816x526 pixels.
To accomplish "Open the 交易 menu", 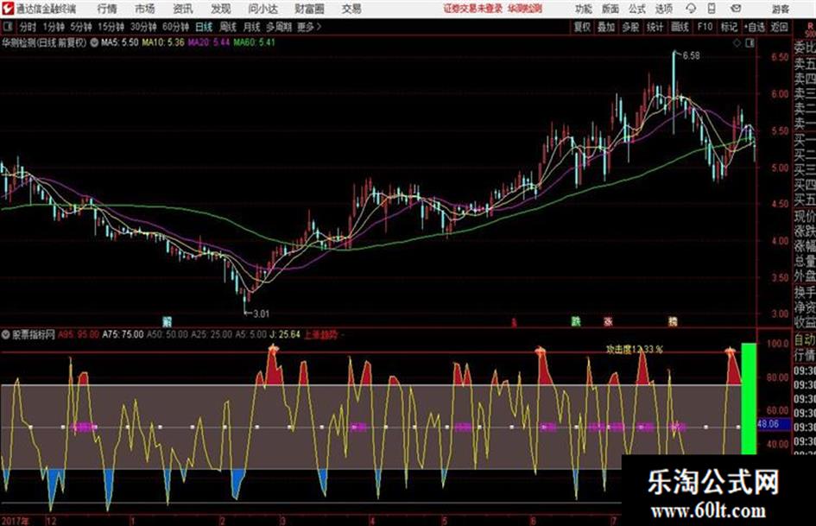I will coord(351,9).
